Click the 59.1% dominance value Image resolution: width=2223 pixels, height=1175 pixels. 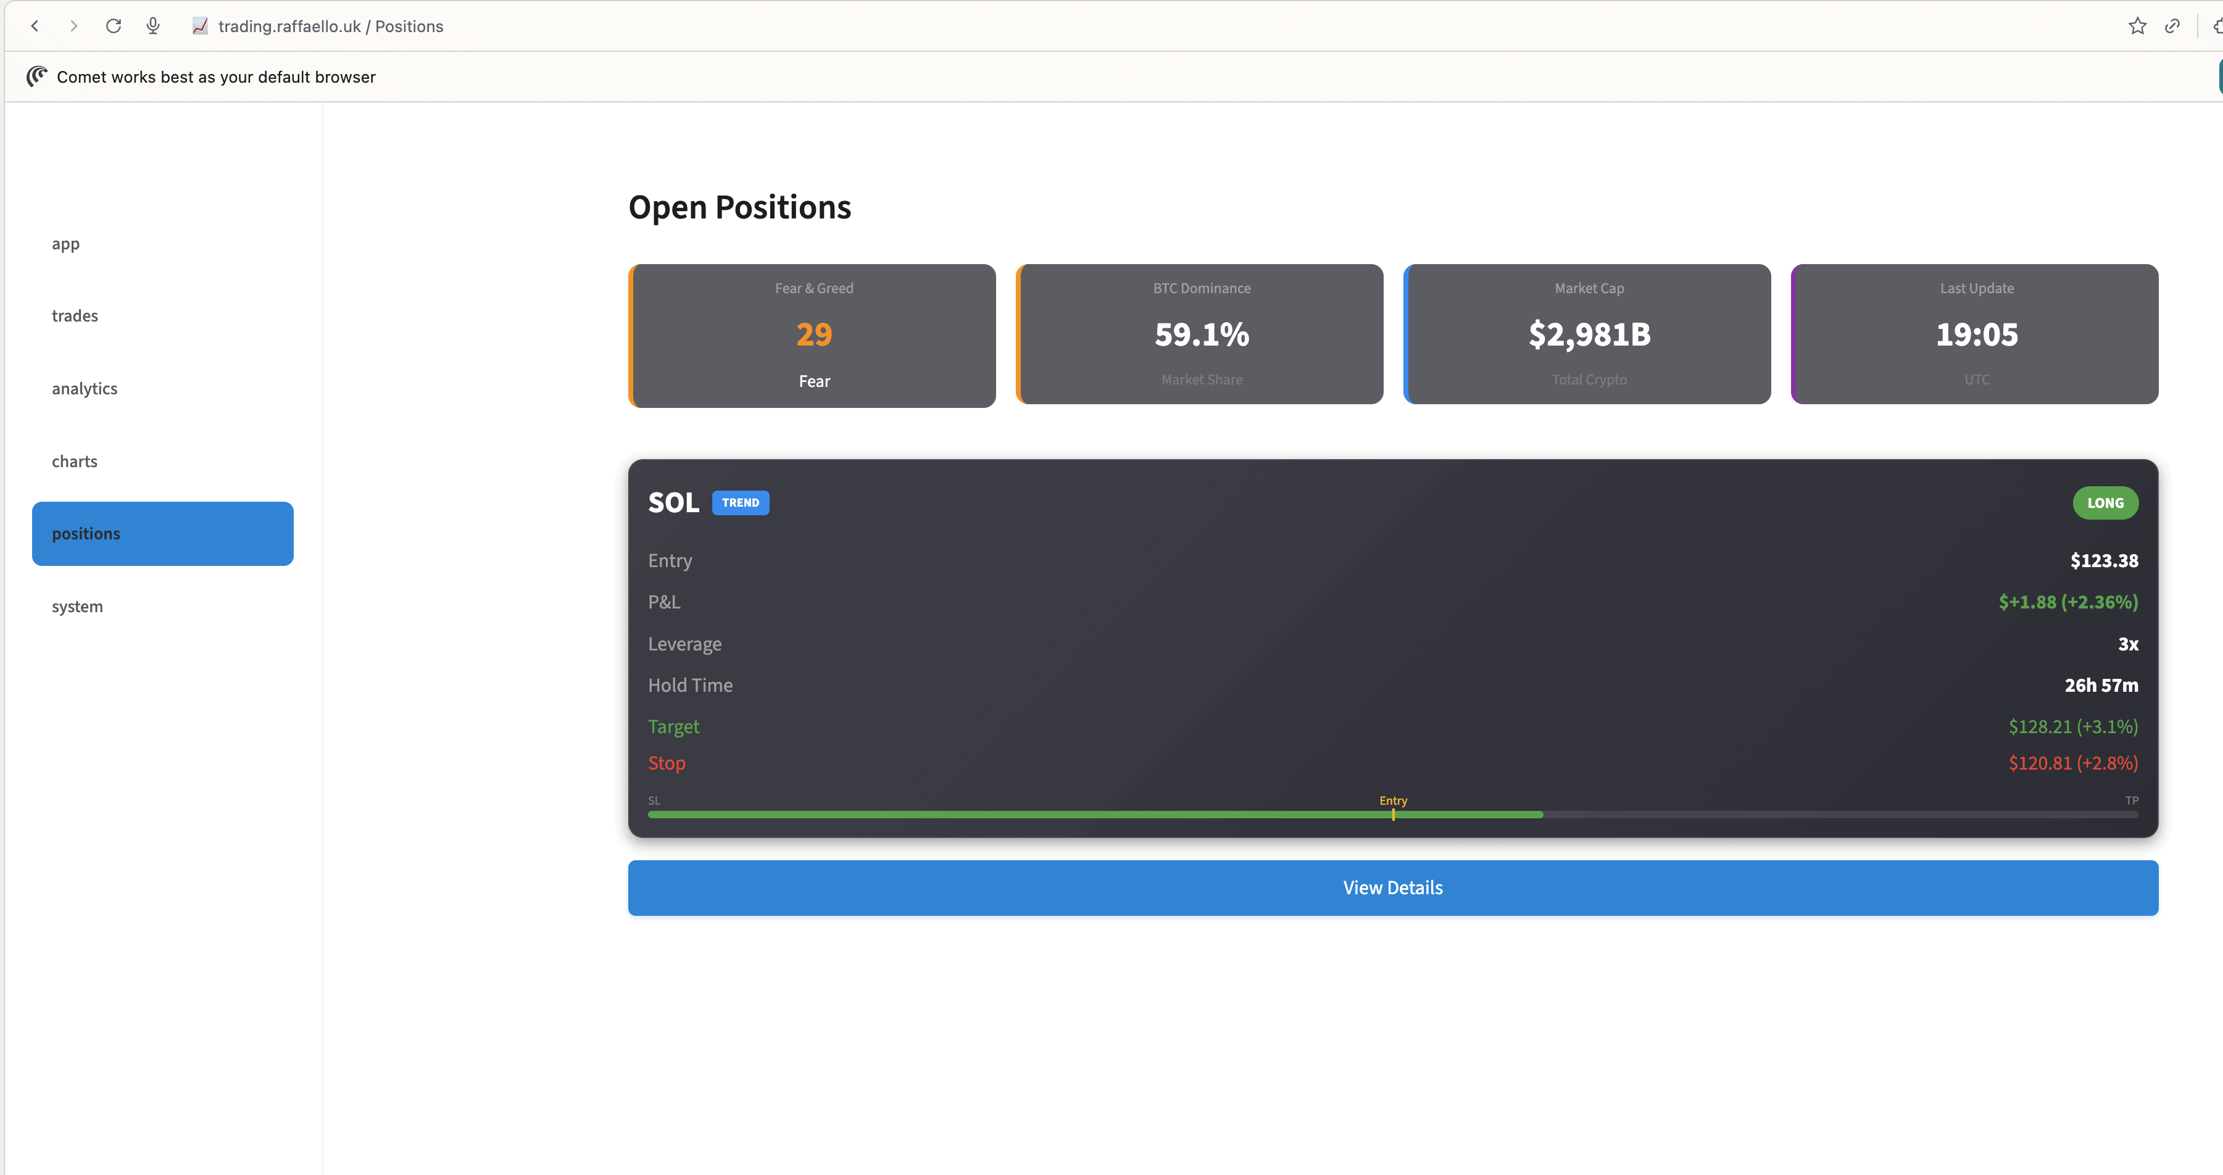(x=1201, y=334)
